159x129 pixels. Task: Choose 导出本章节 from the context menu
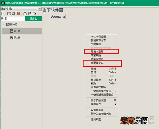coord(102,52)
